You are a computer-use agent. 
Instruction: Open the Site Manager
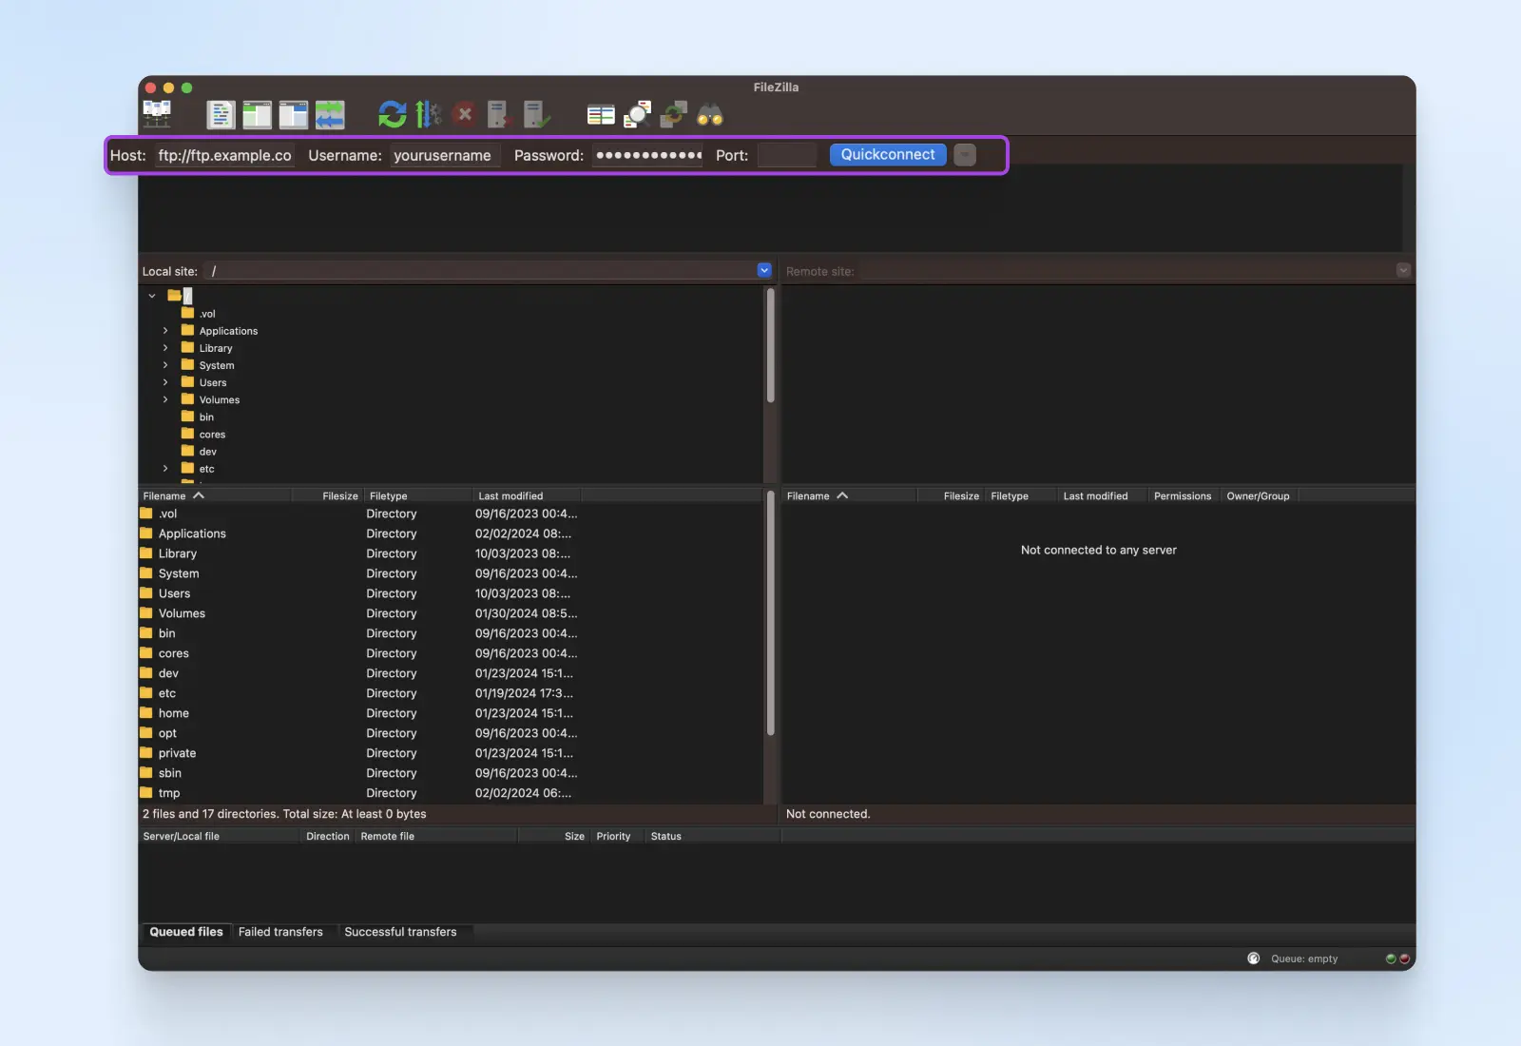coord(157,114)
